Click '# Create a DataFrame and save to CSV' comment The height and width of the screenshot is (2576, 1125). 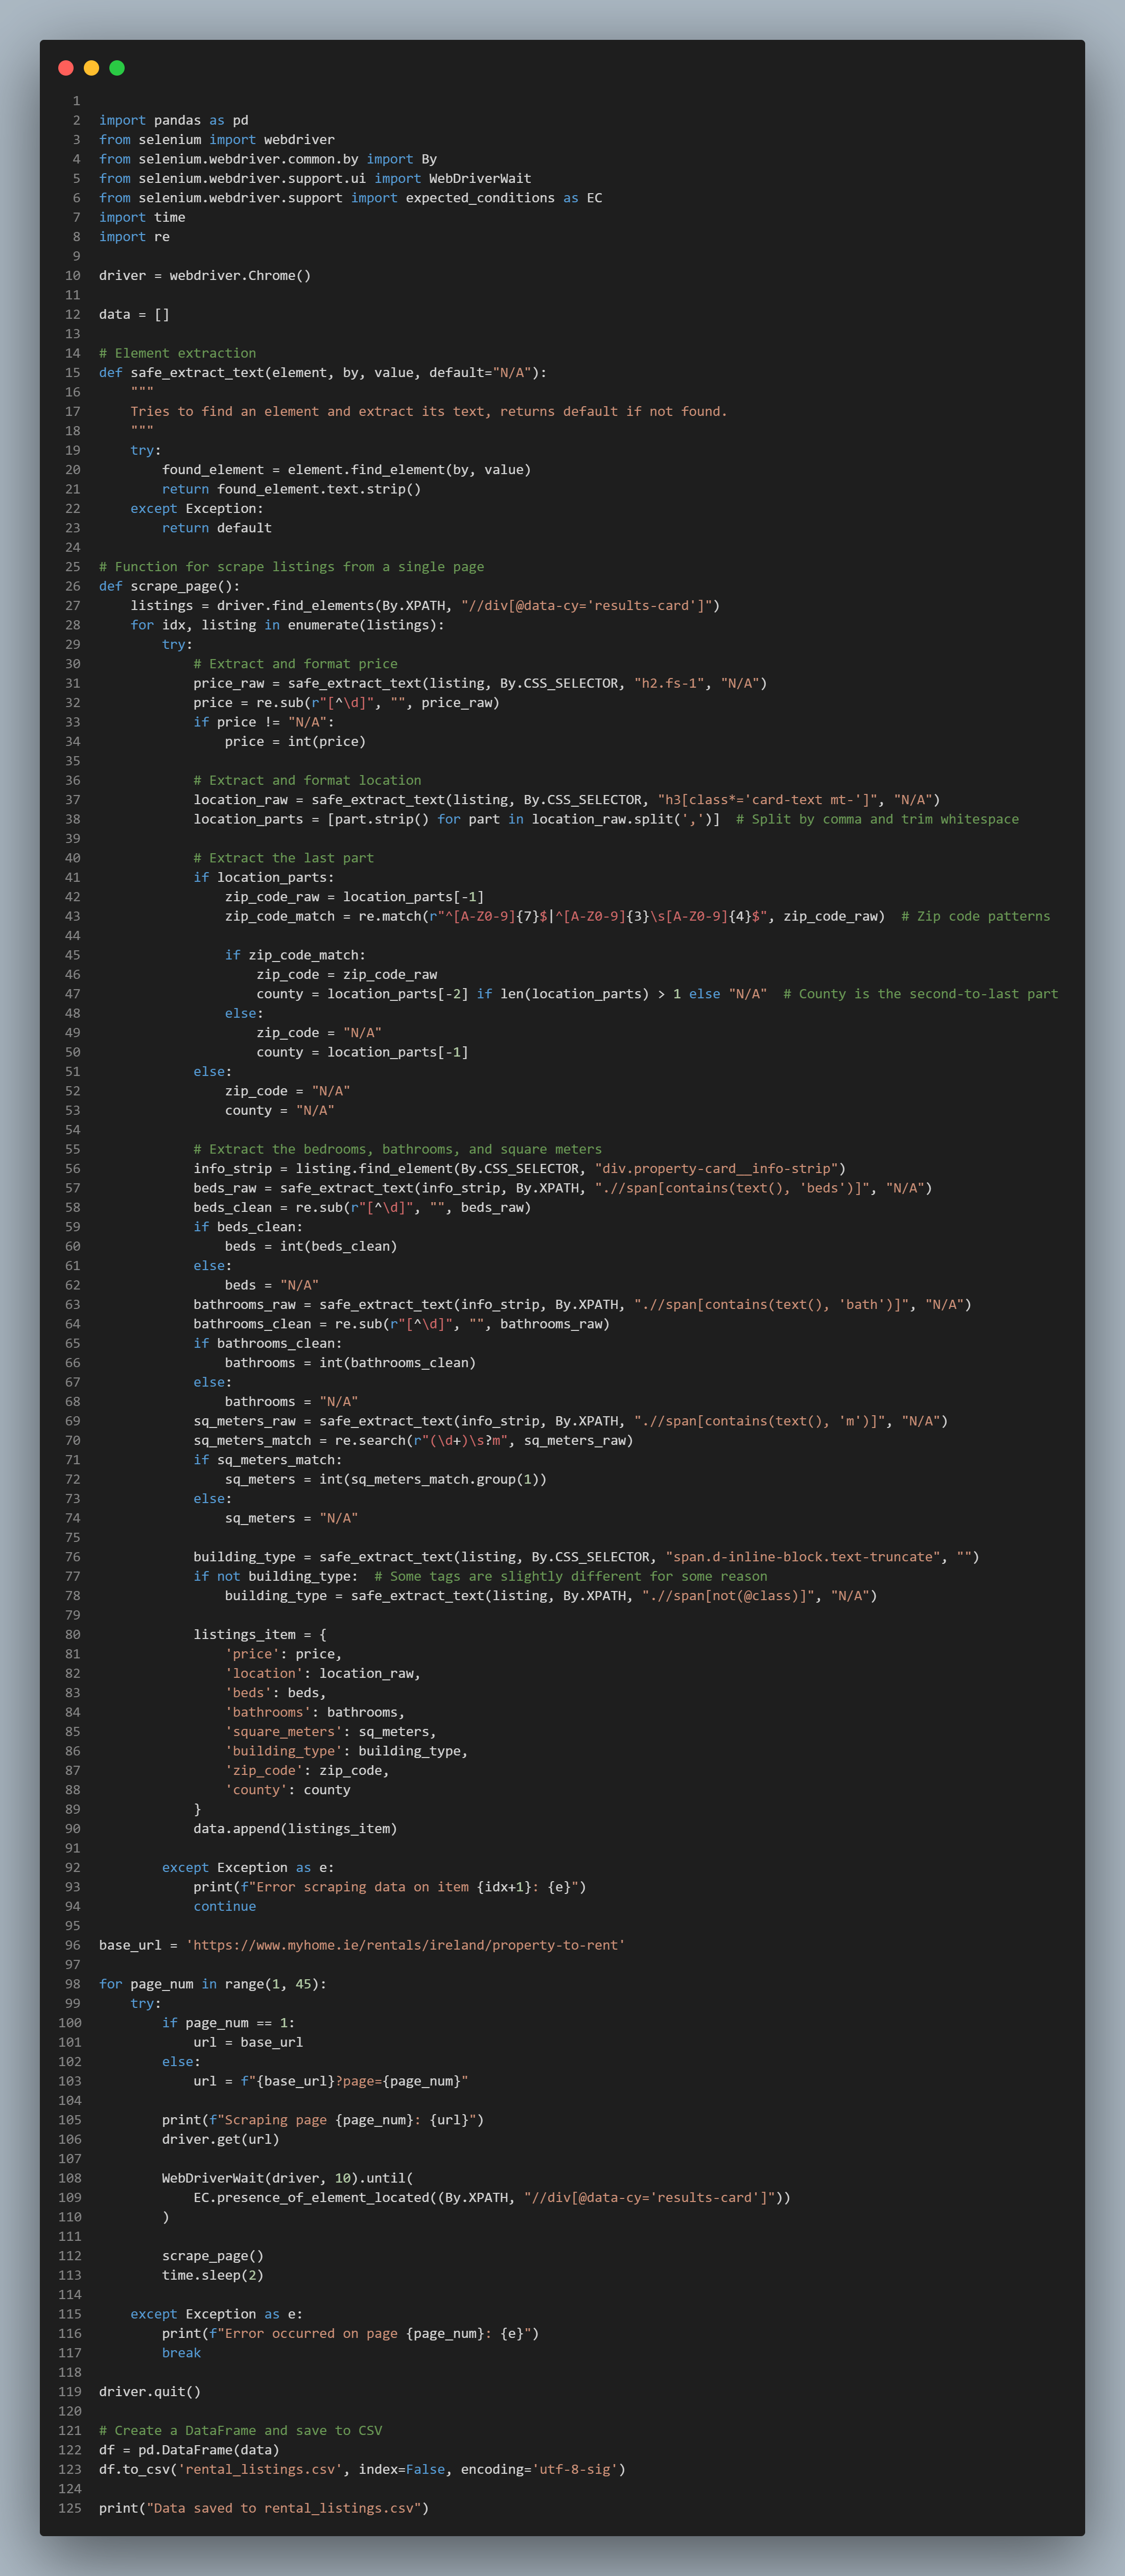click(240, 2431)
